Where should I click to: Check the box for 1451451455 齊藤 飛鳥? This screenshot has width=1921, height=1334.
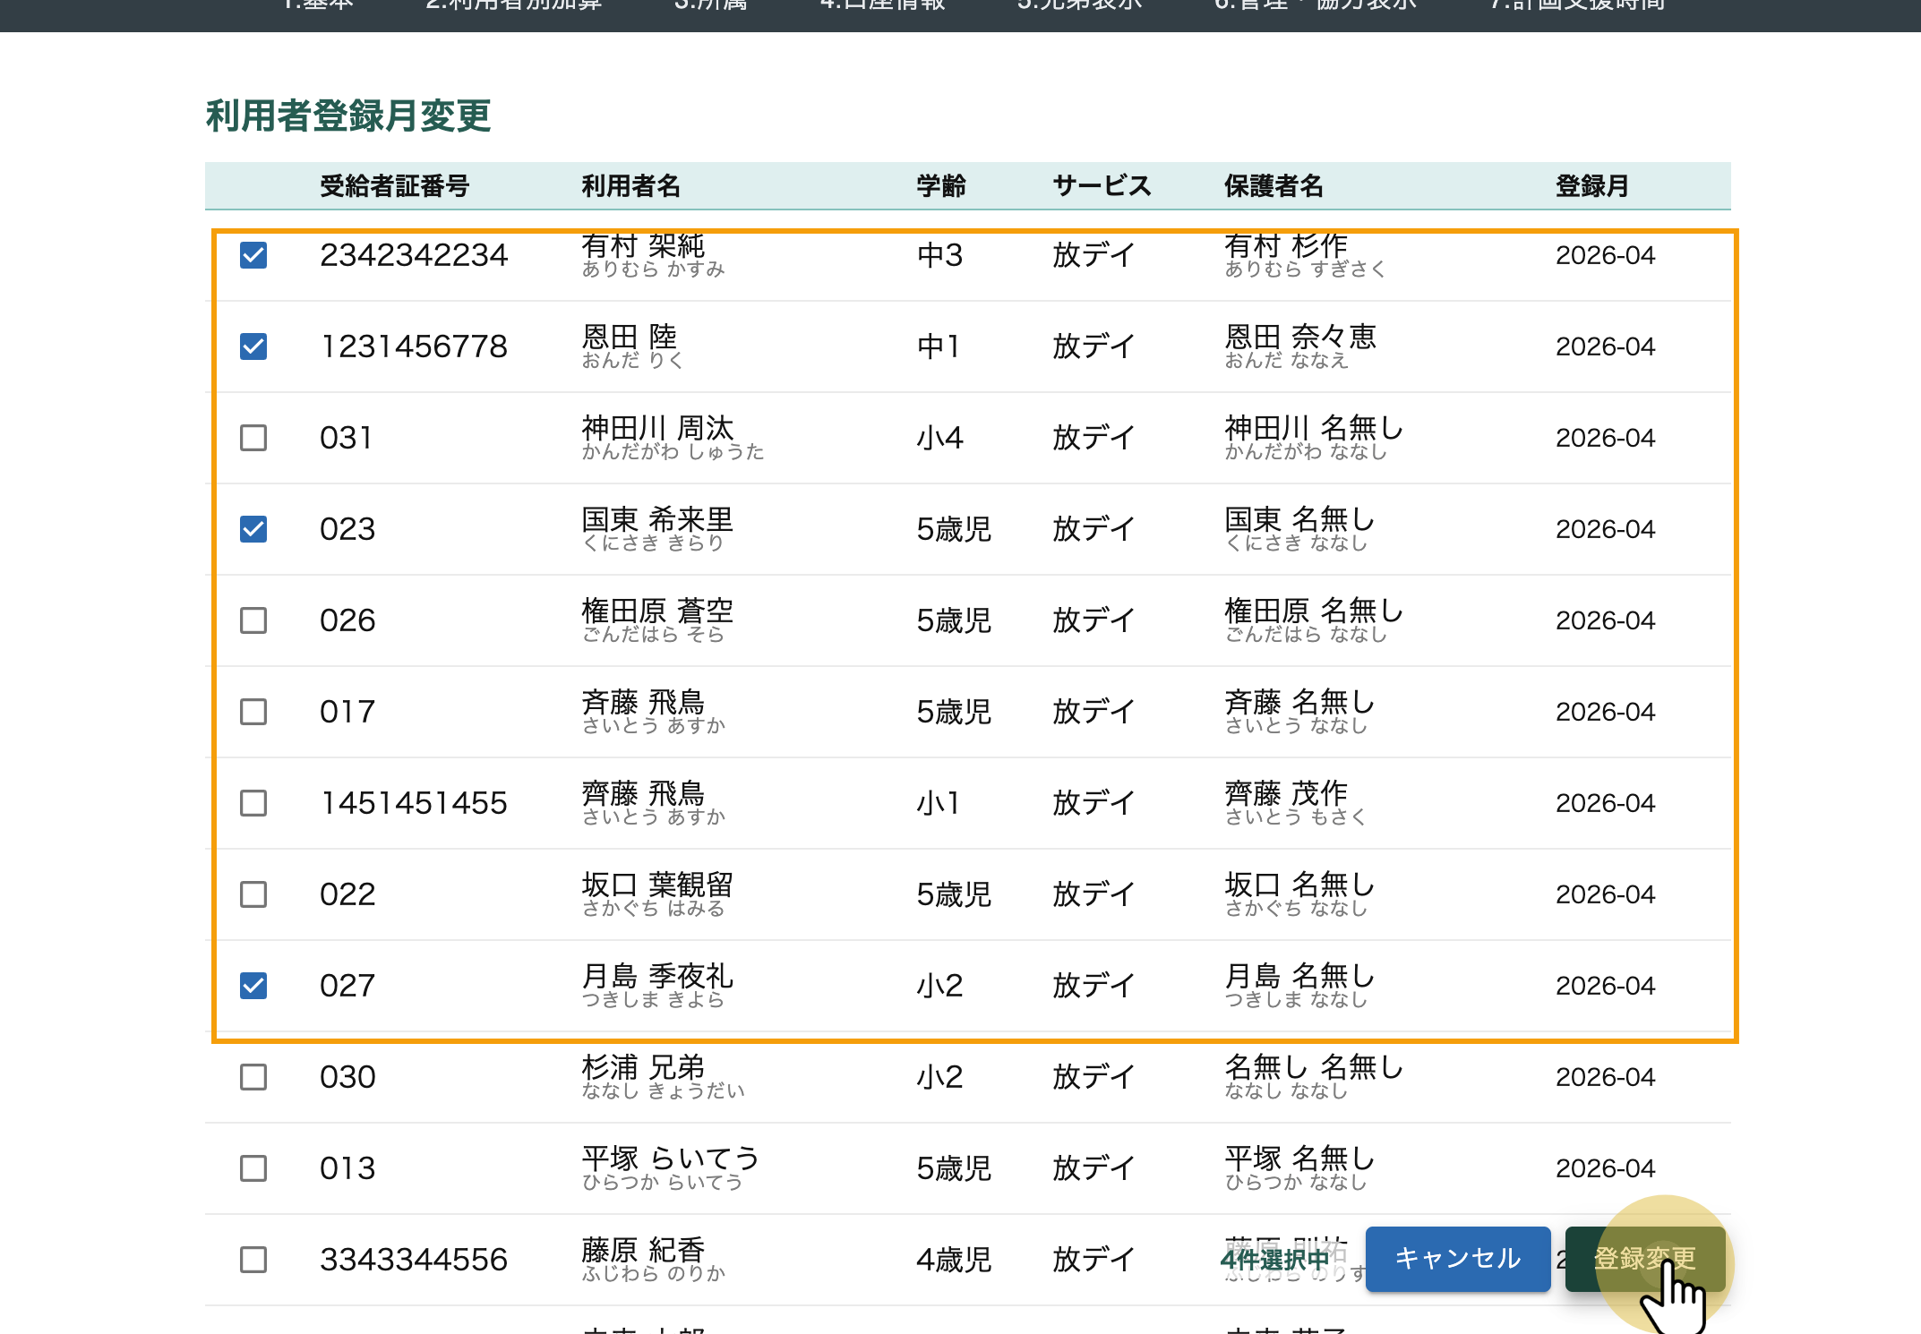click(253, 803)
